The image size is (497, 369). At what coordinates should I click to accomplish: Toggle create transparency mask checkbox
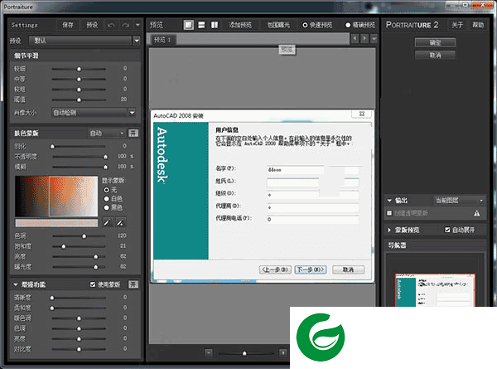[x=389, y=213]
